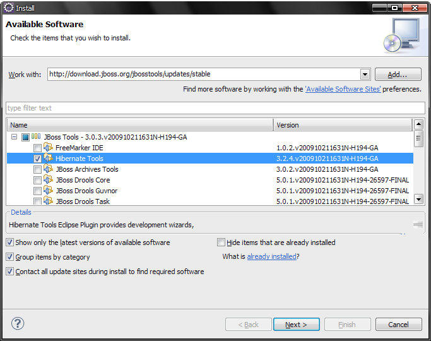Toggle Group items by category checkbox
Viewport: 431px width, 341px height.
[x=9, y=257]
